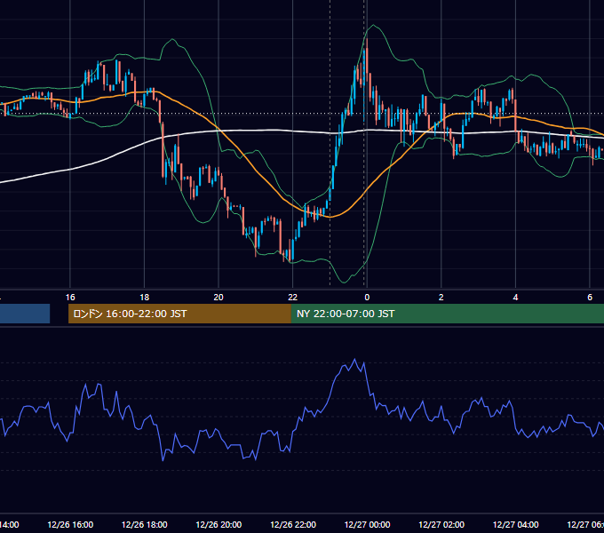This screenshot has height=533, width=604.
Task: Click the ロンドン 16:00-22:00 JST session bar
Action: click(179, 314)
